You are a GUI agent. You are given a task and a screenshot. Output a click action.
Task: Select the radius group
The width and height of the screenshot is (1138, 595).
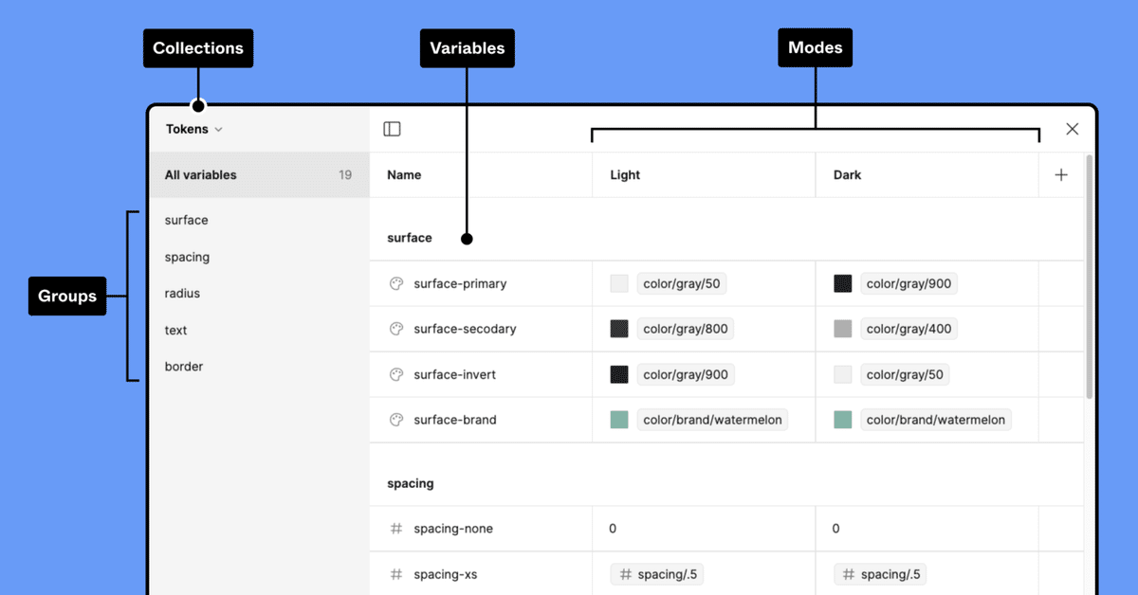pos(182,294)
